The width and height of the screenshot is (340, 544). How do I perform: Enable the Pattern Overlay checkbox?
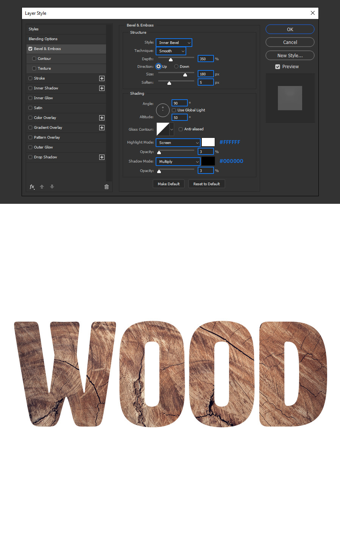30,138
